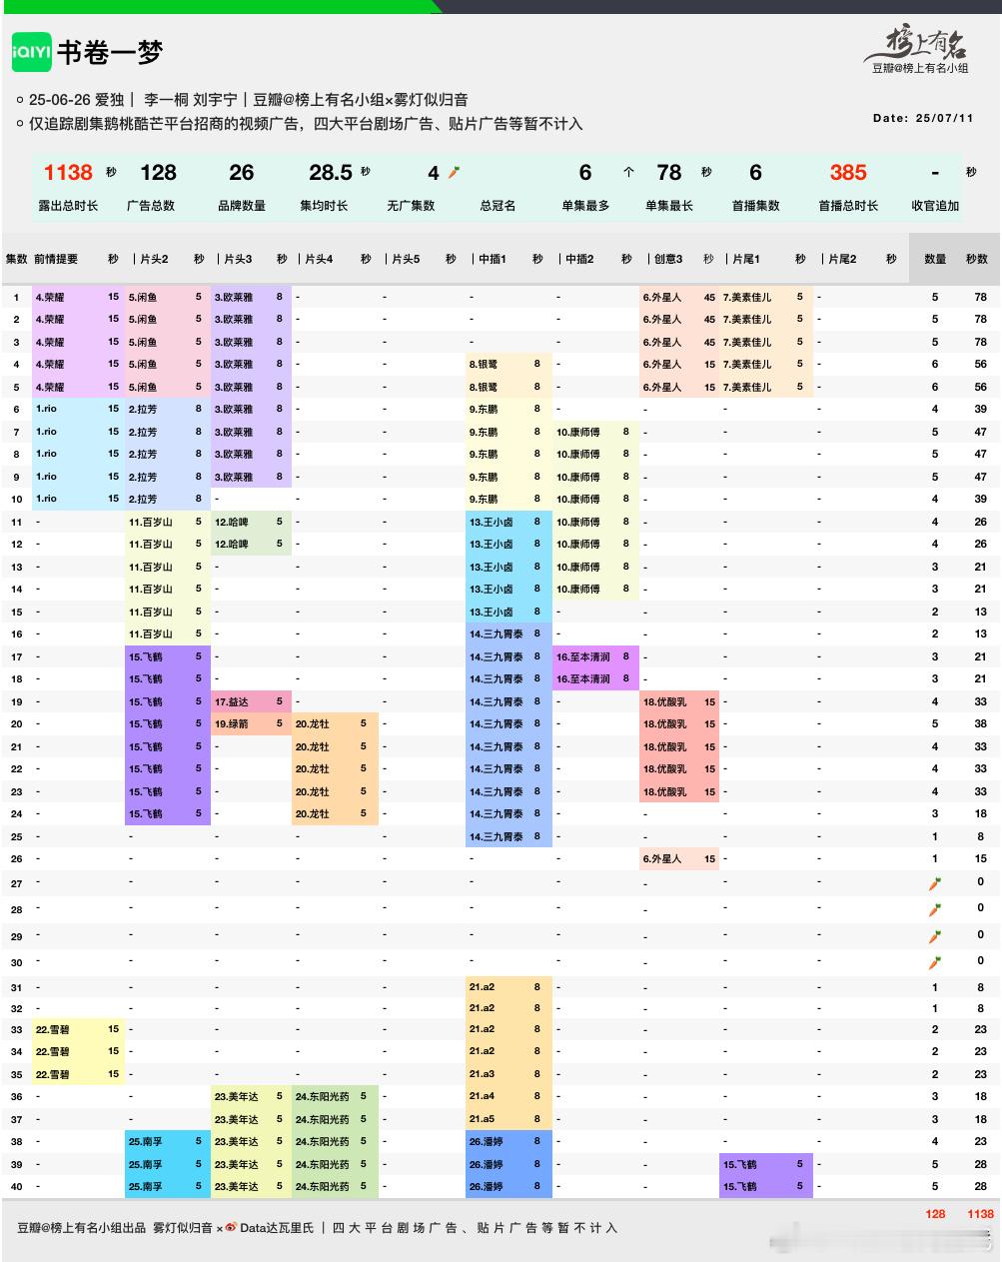
Task: Click the 片尾1 column header
Action: 745,259
